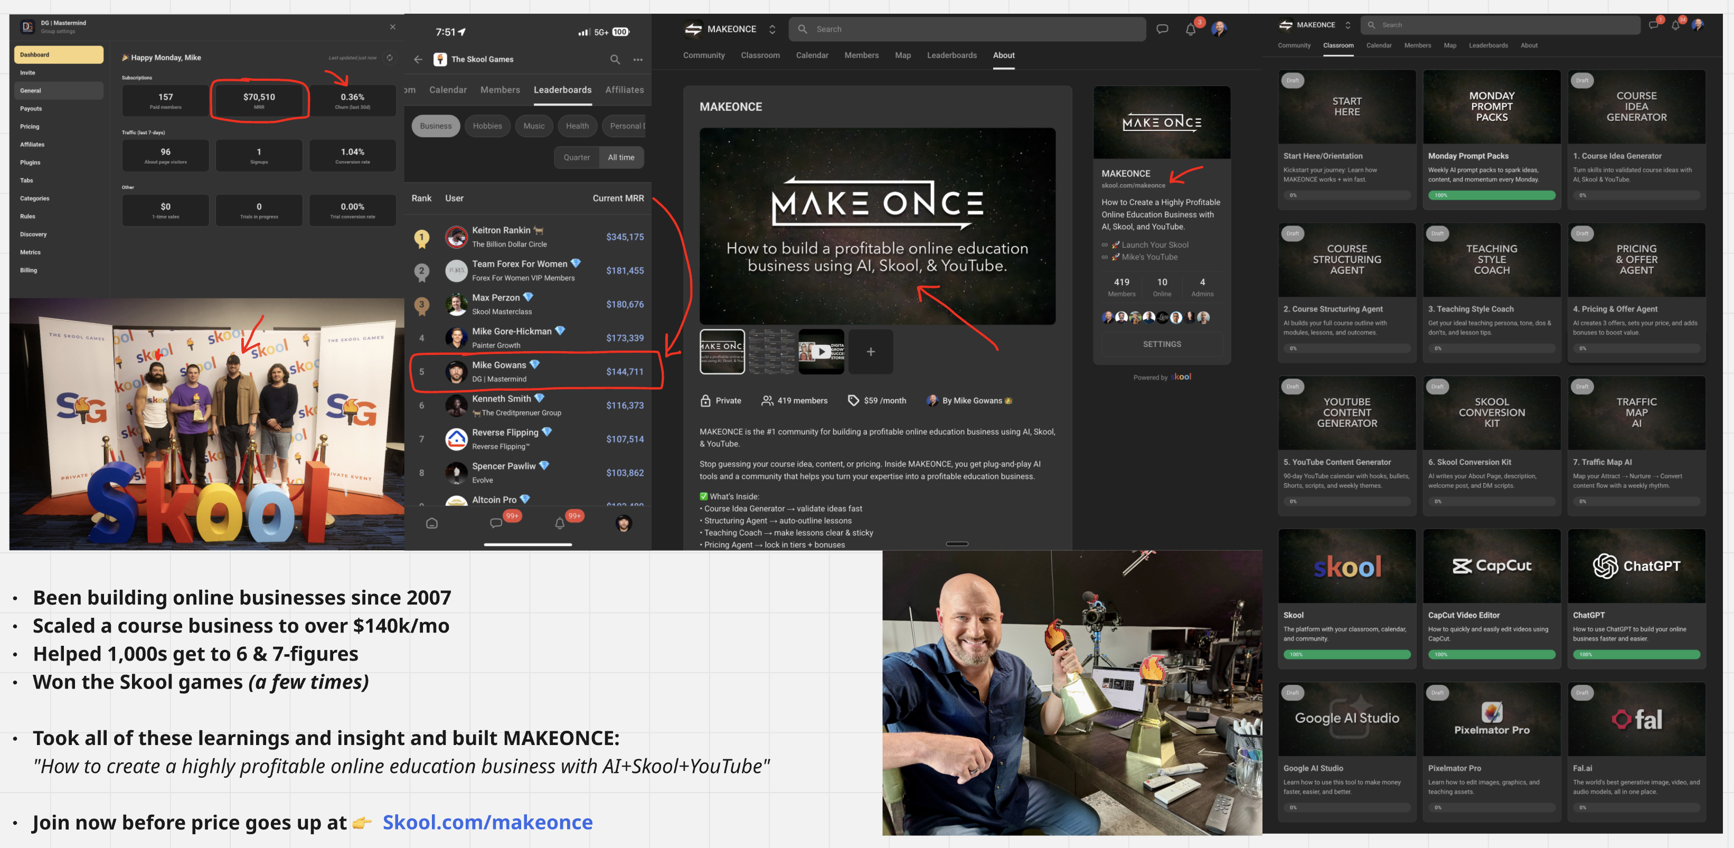Open Billing in group settings sidebar
1734x848 pixels.
(x=59, y=270)
